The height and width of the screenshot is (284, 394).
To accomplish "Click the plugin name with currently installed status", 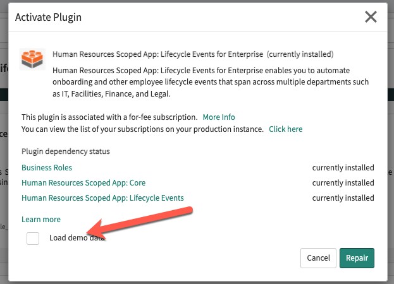I will click(193, 54).
